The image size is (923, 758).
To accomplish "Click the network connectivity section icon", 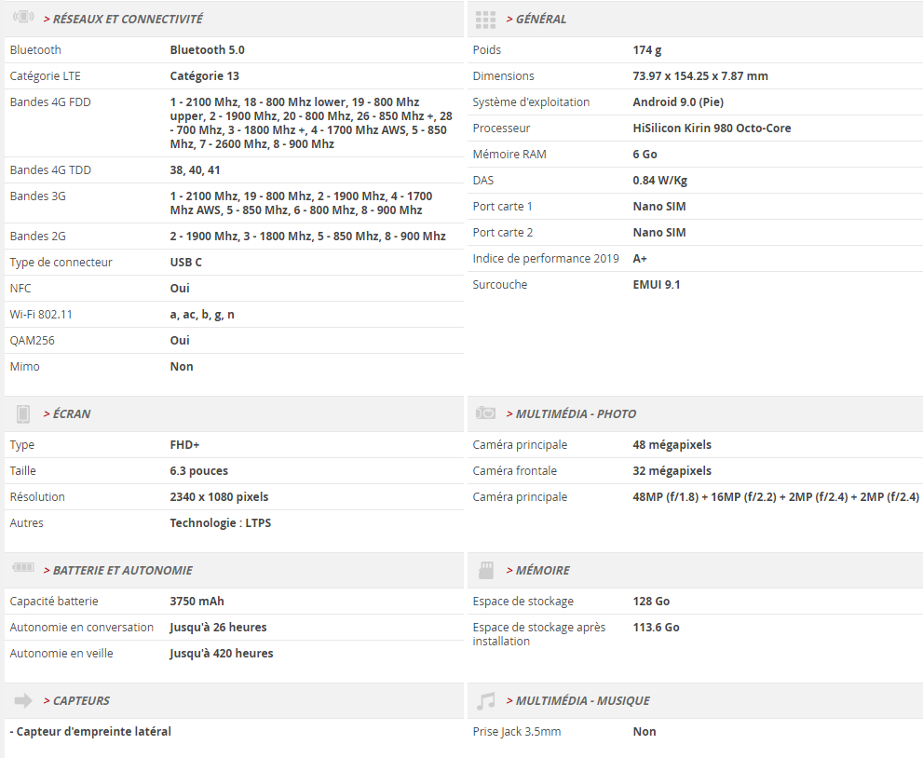I will 23,19.
